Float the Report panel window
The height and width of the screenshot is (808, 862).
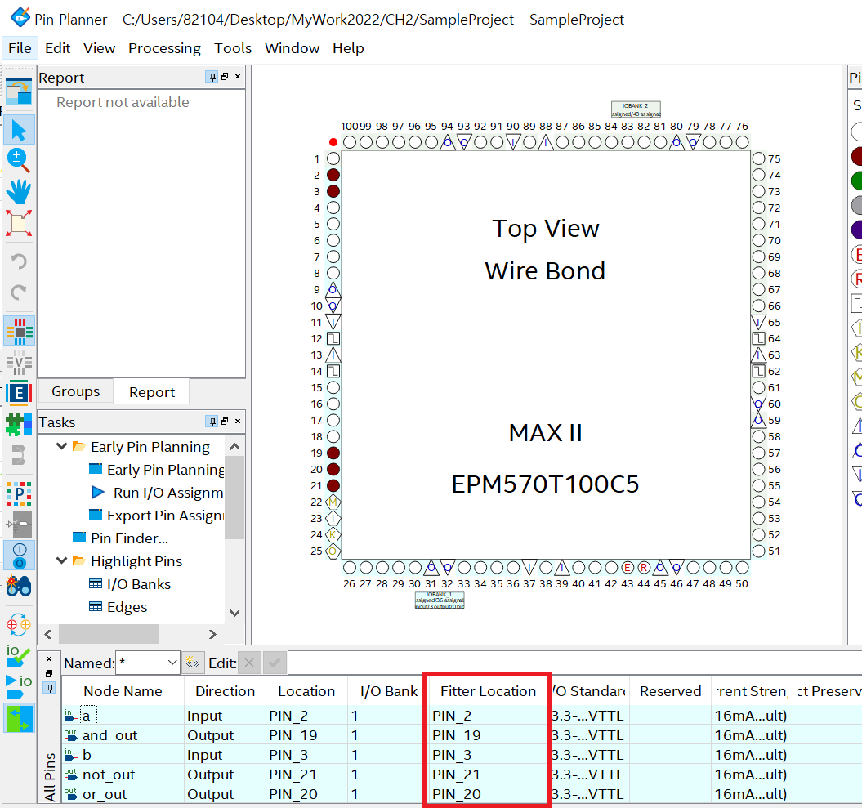(225, 77)
